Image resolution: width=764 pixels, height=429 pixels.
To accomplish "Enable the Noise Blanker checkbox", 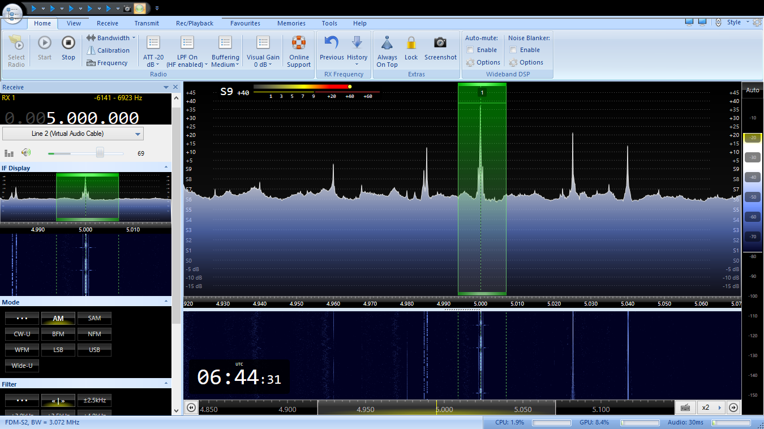I will pos(513,50).
